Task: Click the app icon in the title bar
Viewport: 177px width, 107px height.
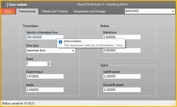Action: click(3, 4)
